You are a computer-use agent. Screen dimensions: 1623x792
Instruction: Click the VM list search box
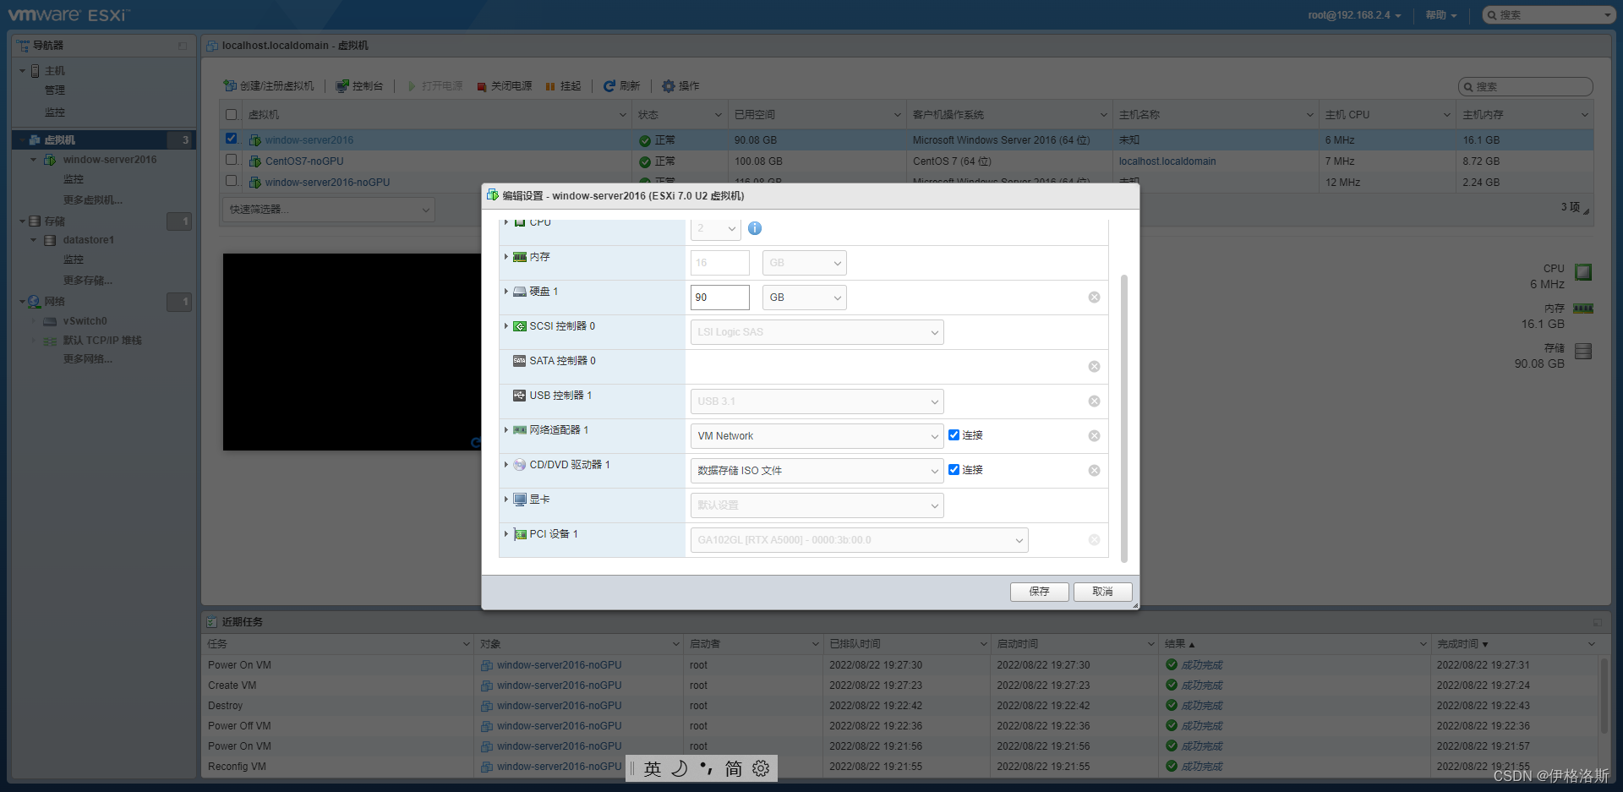click(x=1526, y=87)
